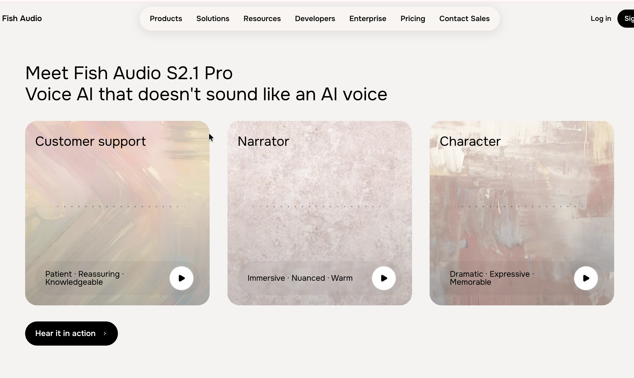
Task: Click the Character waveform dotted line
Action: 522,207
